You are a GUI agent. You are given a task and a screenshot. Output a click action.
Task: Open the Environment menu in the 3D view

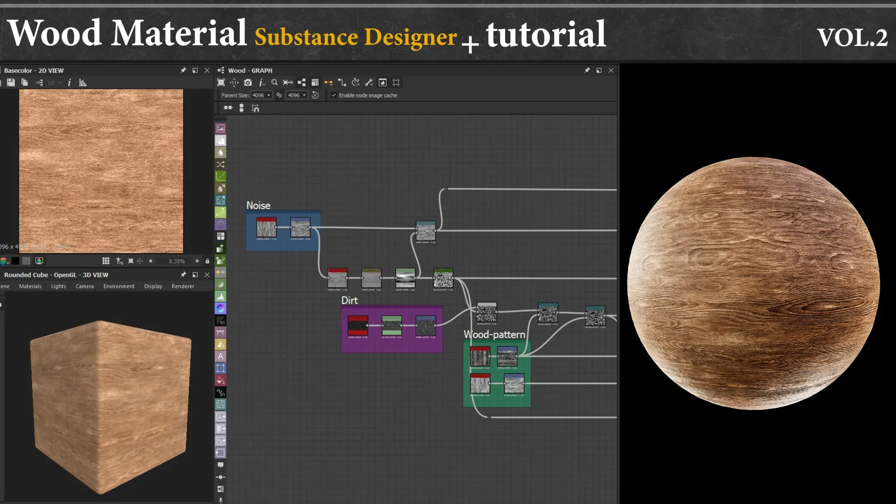tap(119, 286)
